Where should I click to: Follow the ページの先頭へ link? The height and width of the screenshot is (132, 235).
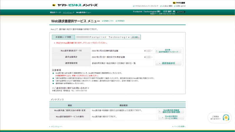click(x=179, y=126)
